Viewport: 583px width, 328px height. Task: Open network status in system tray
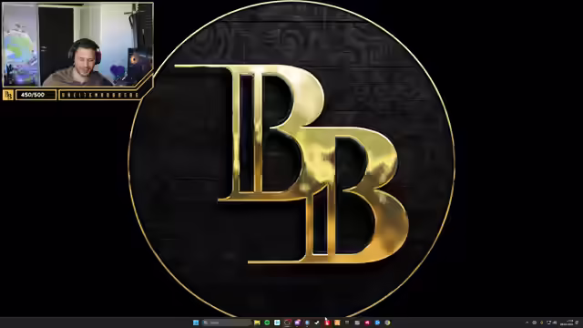tap(548, 323)
